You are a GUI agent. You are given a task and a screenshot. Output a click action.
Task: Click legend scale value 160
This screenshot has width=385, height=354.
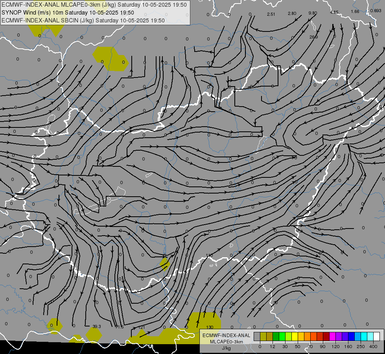click(348, 347)
